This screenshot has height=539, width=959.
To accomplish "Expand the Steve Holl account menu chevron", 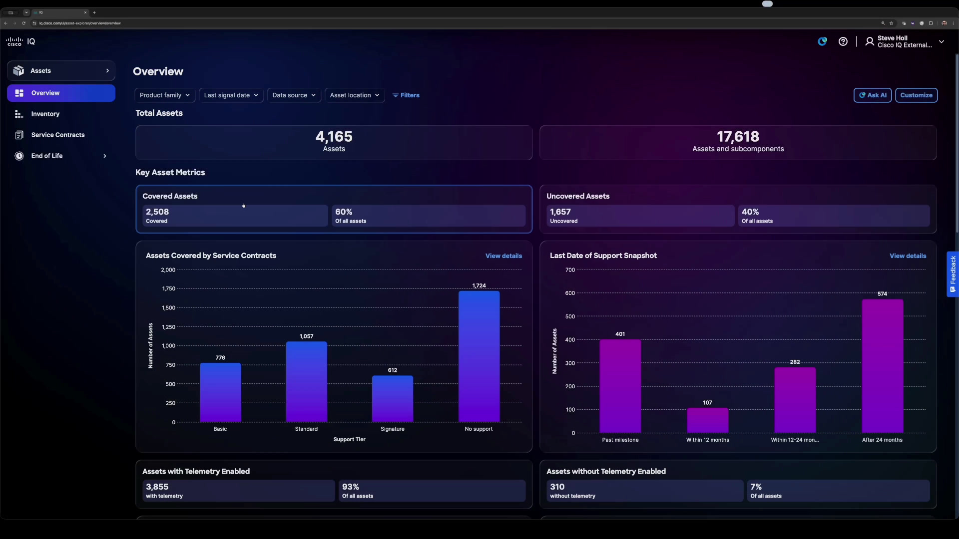I will [942, 42].
